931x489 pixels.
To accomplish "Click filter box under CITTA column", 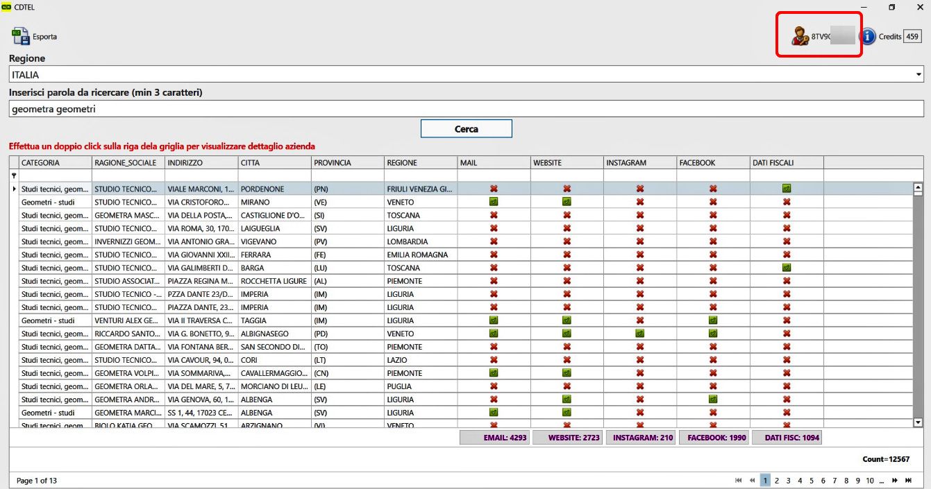I will pyautogui.click(x=275, y=175).
